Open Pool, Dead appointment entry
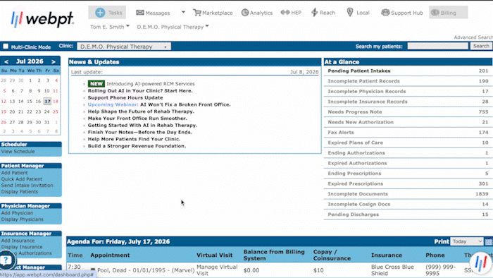This screenshot has height=278, width=493. click(x=146, y=270)
